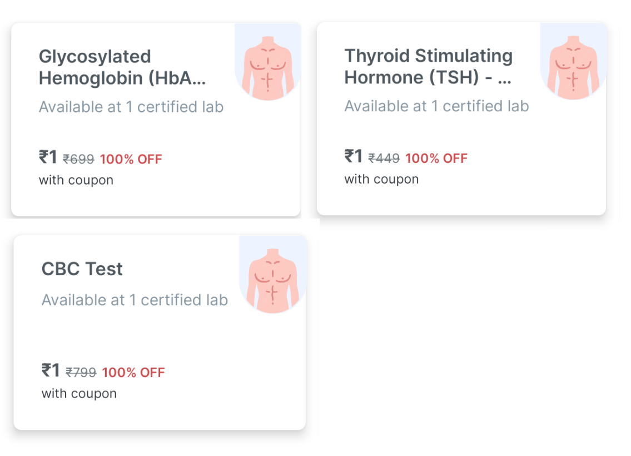
Task: Click the 100% OFF label on TSH card
Action: (x=436, y=158)
